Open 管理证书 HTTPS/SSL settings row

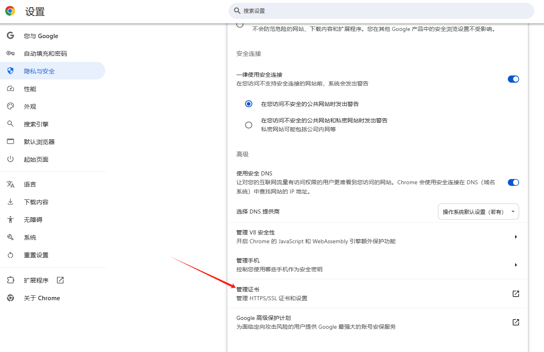pos(378,294)
